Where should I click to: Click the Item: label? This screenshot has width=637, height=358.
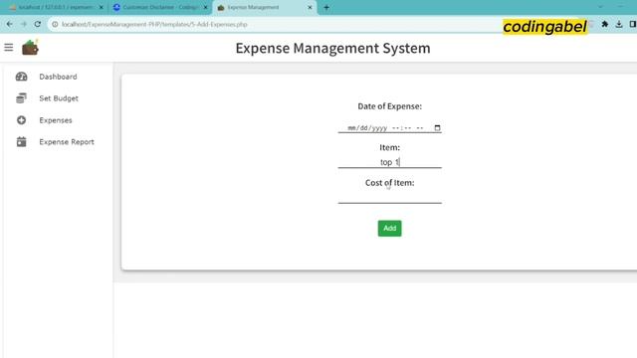[389, 147]
